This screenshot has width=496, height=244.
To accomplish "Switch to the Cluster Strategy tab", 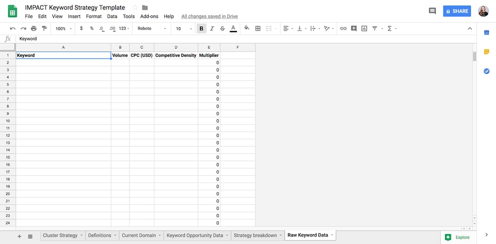I will 63,236.
